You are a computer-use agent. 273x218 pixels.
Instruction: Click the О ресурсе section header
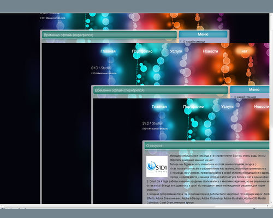click(x=207, y=146)
